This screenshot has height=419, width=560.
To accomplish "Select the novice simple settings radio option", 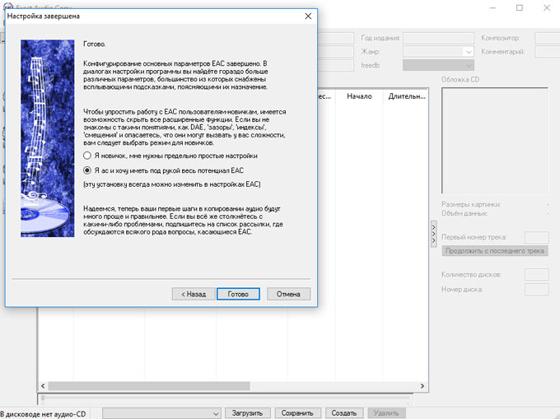I will point(87,155).
